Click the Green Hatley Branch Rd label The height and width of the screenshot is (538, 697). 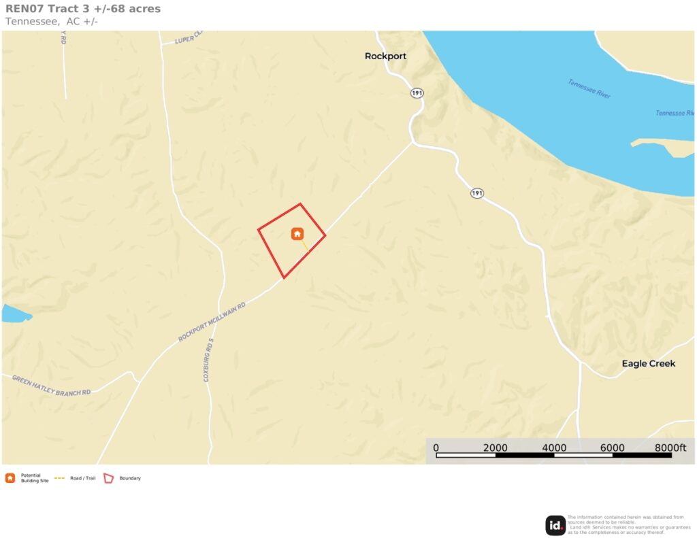coord(51,385)
